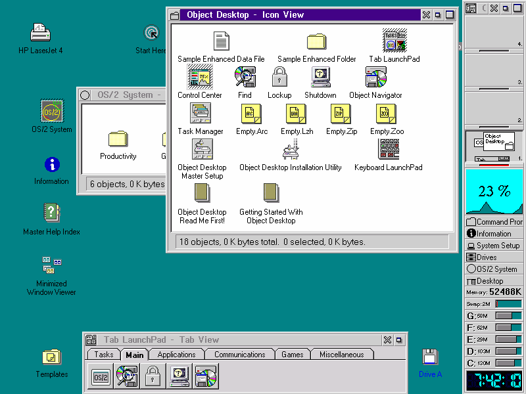
Task: Switch to the Applications tab
Action: pos(176,354)
